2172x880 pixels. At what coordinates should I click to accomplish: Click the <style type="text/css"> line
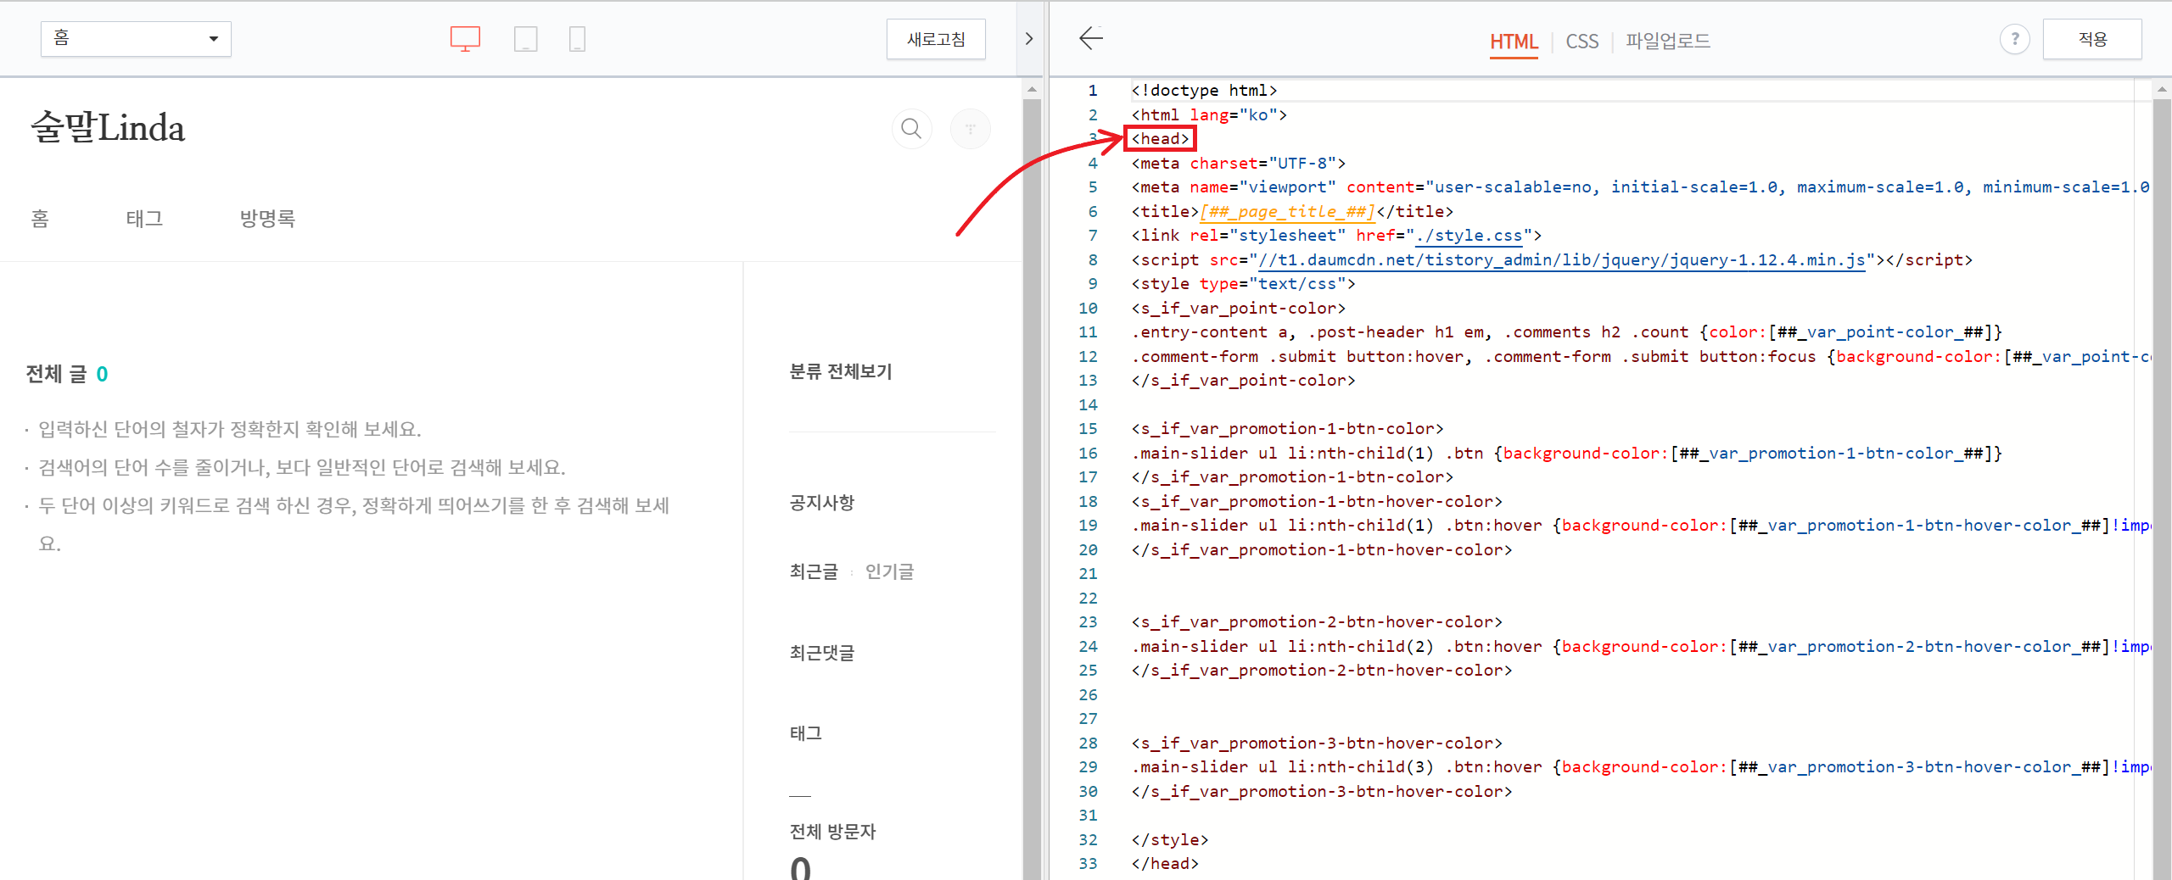click(x=1243, y=284)
